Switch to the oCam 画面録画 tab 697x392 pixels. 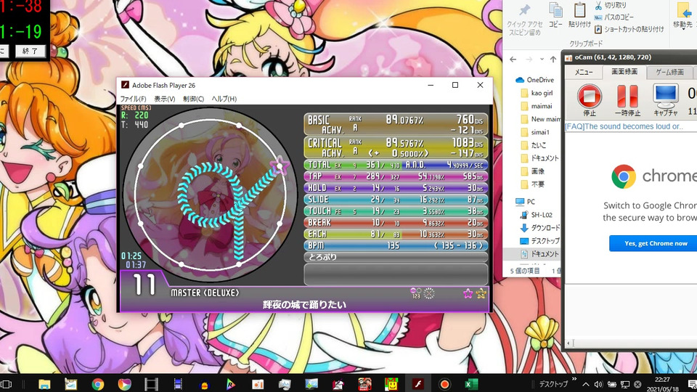click(x=624, y=72)
